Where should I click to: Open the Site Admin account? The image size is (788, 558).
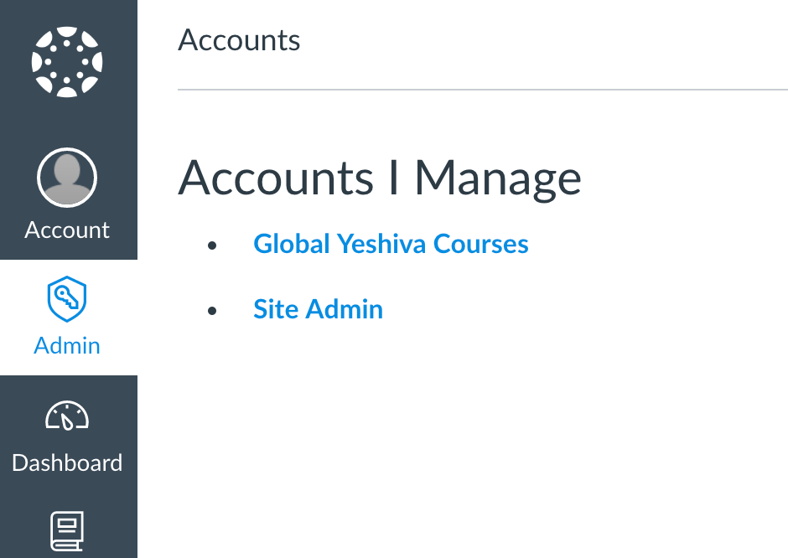[318, 308]
